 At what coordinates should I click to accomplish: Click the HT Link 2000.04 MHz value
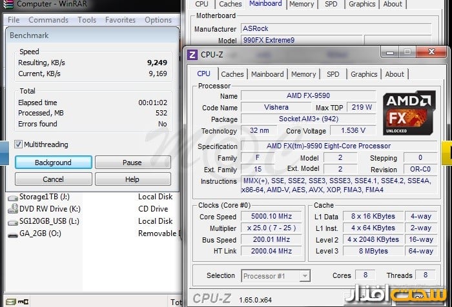pos(271,251)
